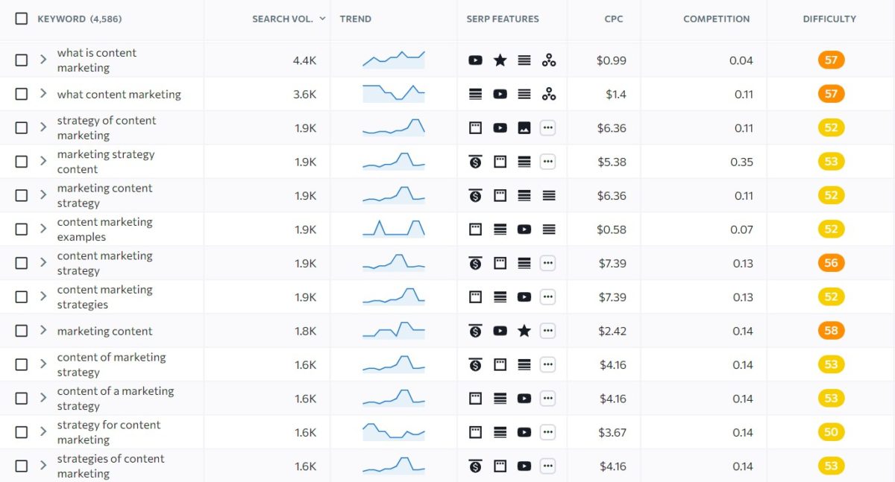Click the knowledge graph icon for "what content marketing"
The height and width of the screenshot is (482, 895).
(x=549, y=94)
